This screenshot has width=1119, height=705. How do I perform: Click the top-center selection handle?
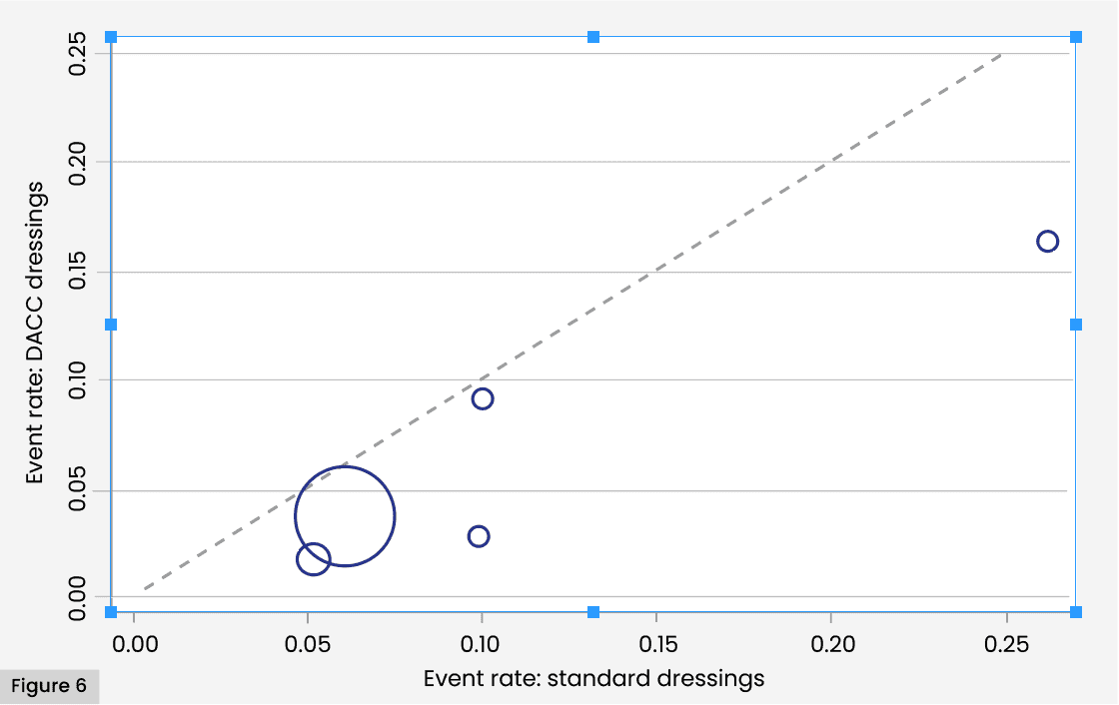point(593,37)
